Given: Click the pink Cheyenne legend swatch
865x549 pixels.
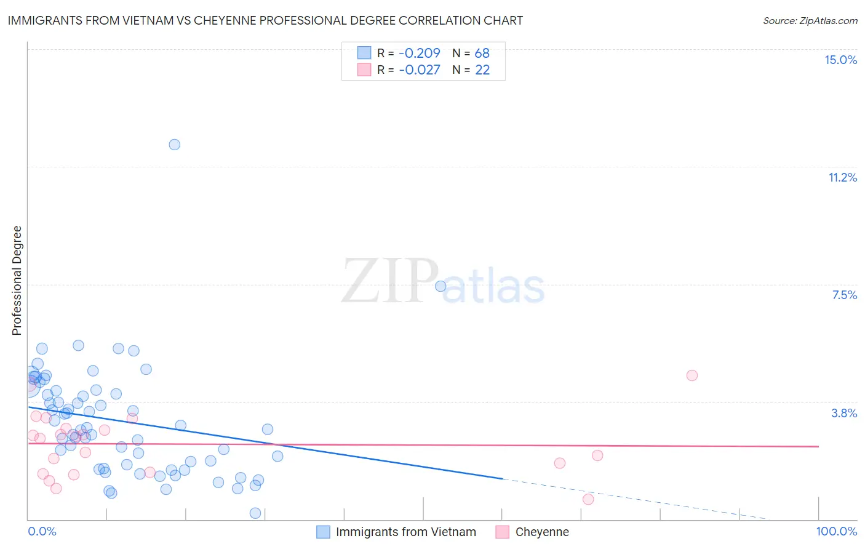Looking at the screenshot, I should point(503,532).
